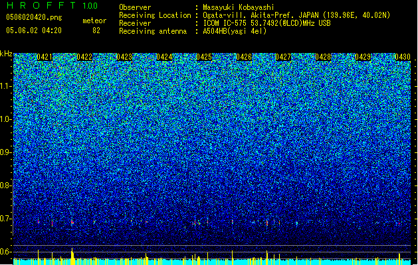Click the kHz axis unit label
Image resolution: width=418 pixels, height=265 pixels.
tap(6, 54)
